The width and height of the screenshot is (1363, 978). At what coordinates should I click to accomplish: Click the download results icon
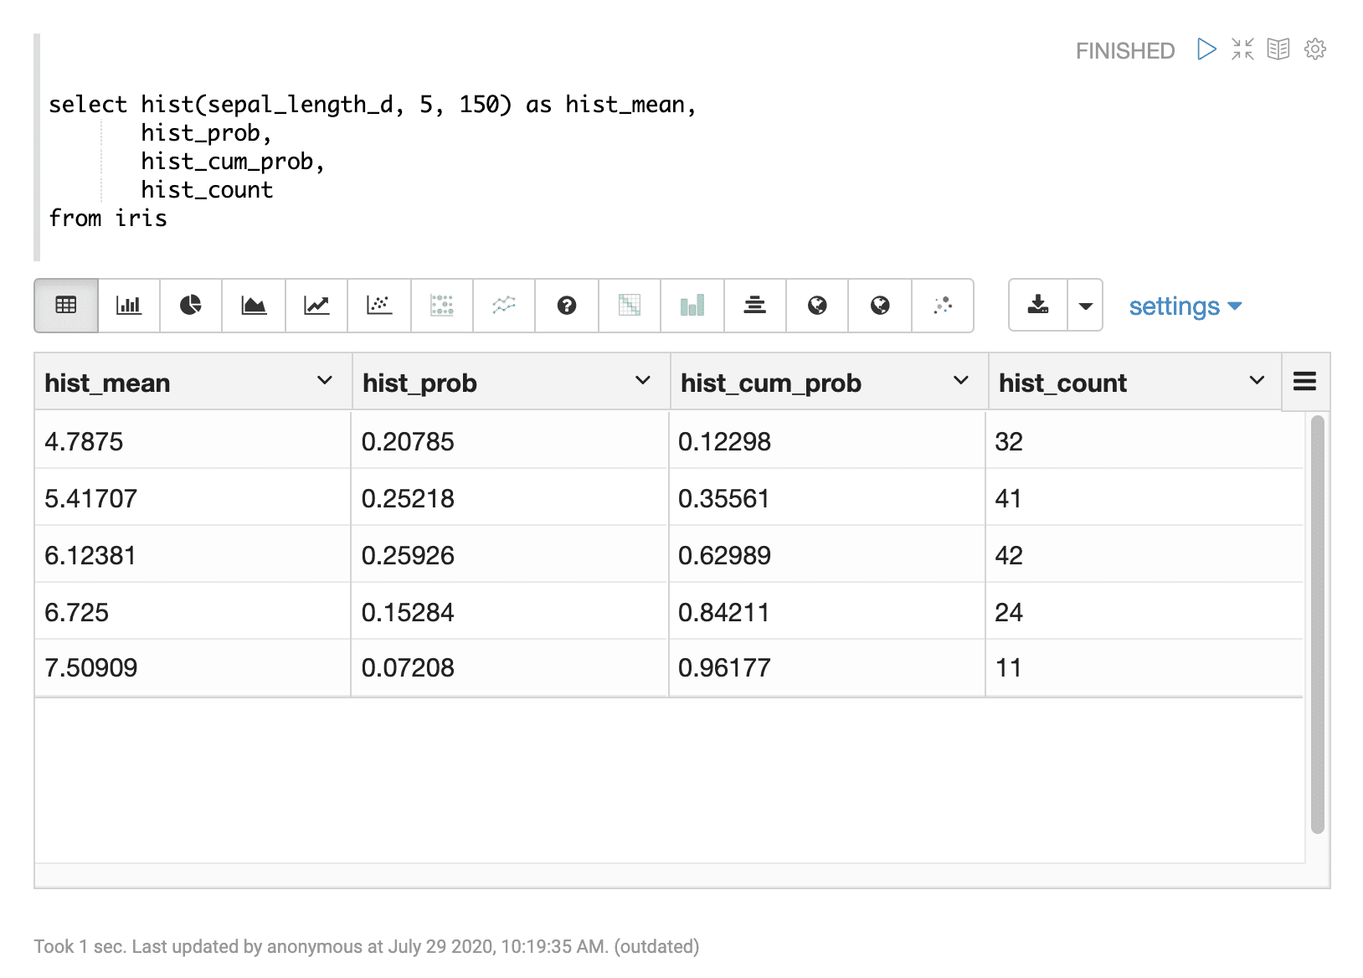click(x=1038, y=306)
